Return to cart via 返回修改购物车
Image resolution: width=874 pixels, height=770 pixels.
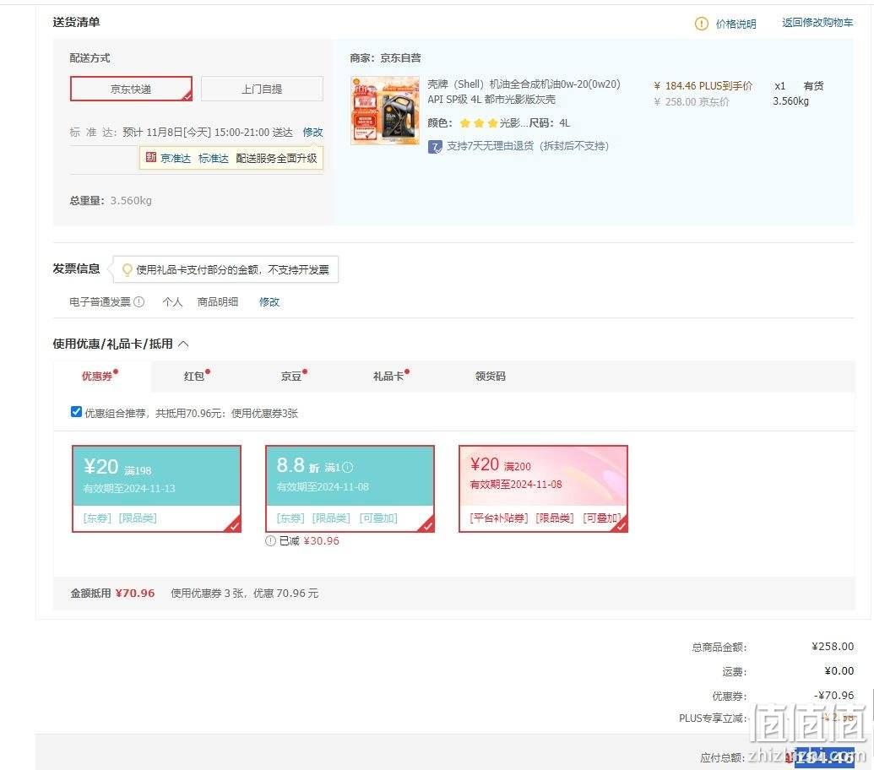pyautogui.click(x=817, y=22)
